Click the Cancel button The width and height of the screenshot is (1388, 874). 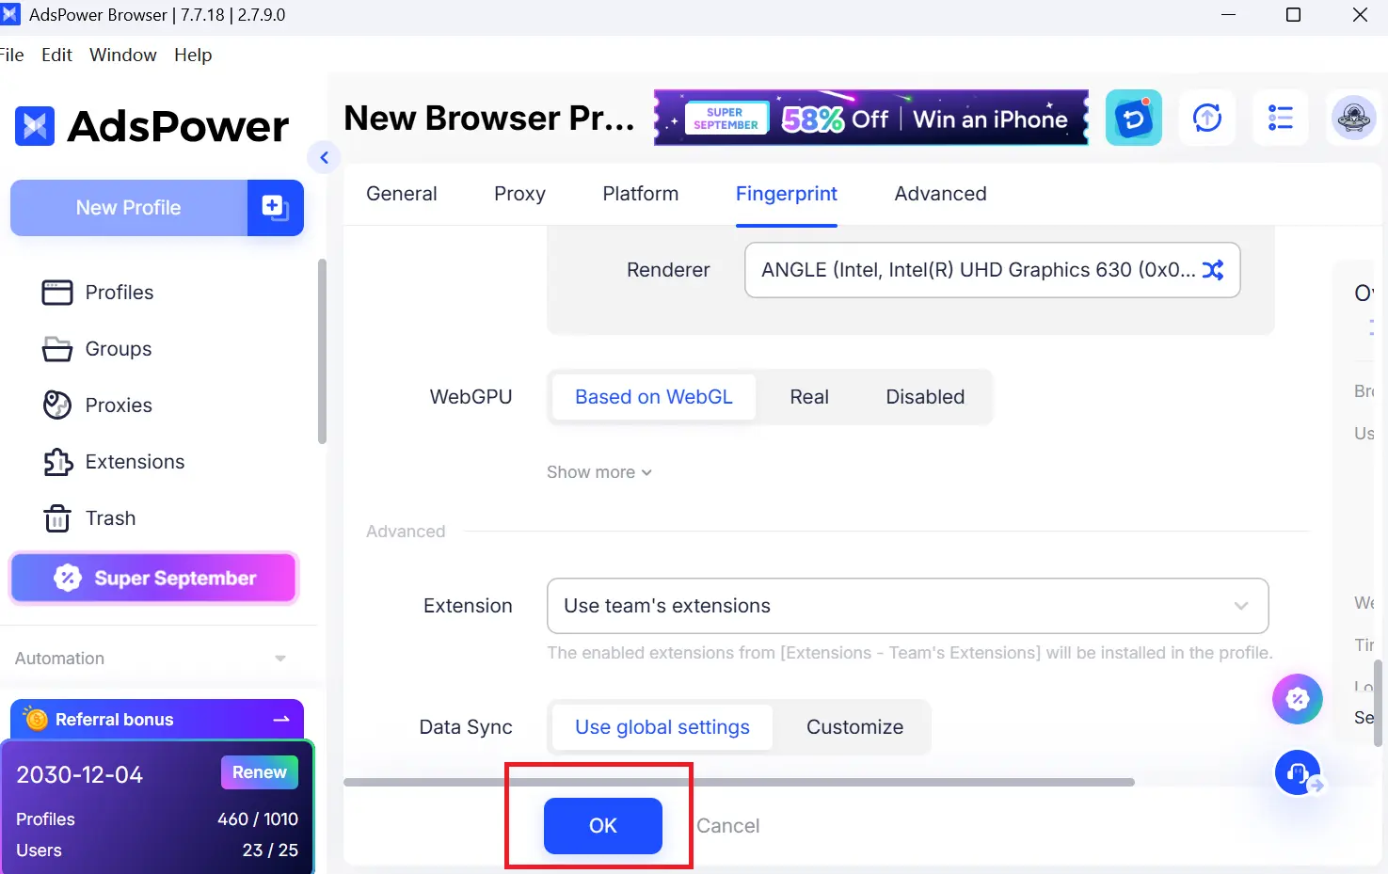pyautogui.click(x=727, y=826)
